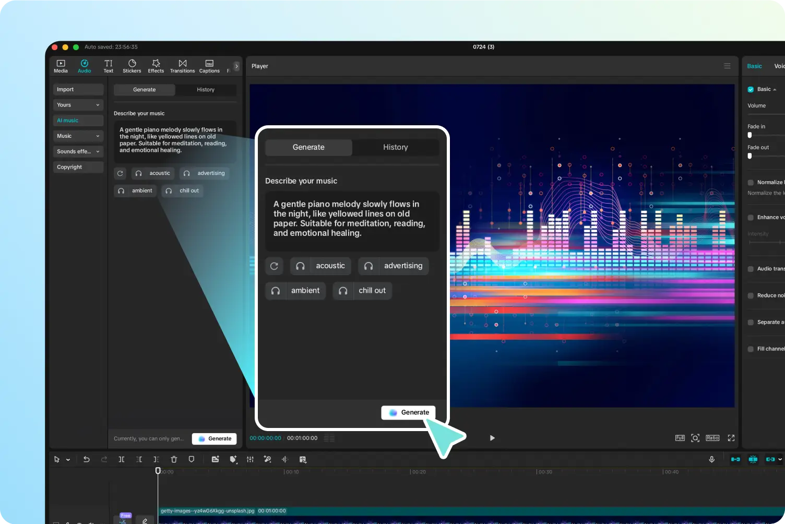785x524 pixels.
Task: Click the Import button
Action: tap(78, 89)
